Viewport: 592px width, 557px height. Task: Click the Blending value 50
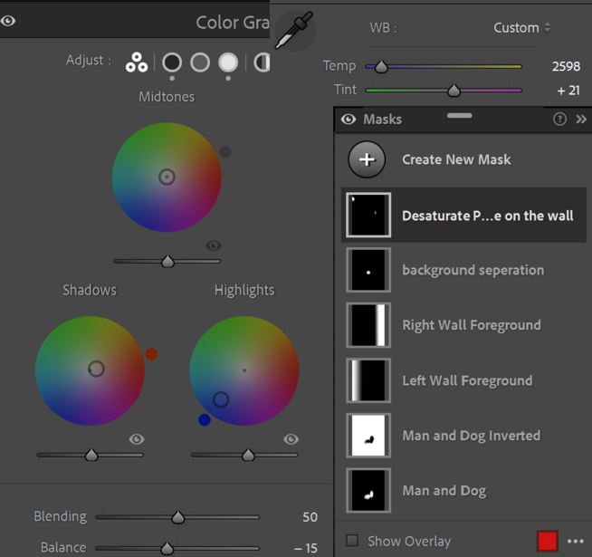(310, 517)
